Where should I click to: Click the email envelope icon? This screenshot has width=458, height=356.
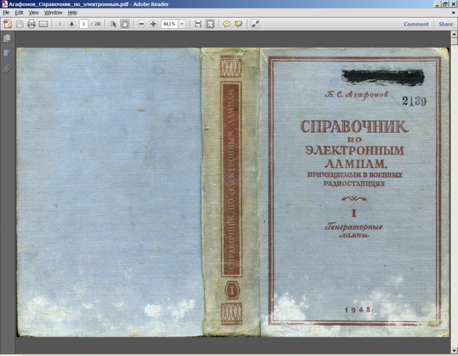click(x=44, y=24)
